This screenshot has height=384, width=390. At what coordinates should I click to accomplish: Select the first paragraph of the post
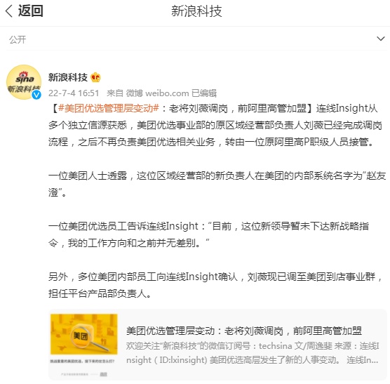[215, 125]
